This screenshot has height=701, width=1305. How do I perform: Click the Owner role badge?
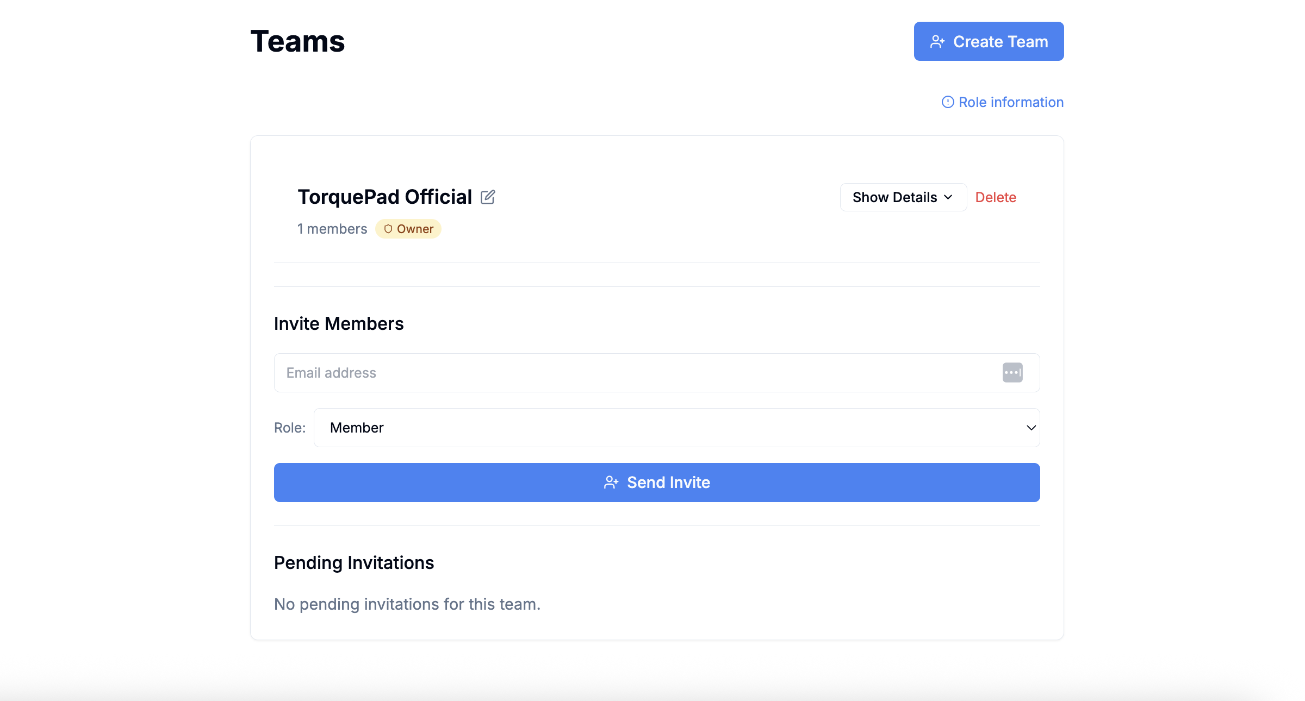click(408, 229)
